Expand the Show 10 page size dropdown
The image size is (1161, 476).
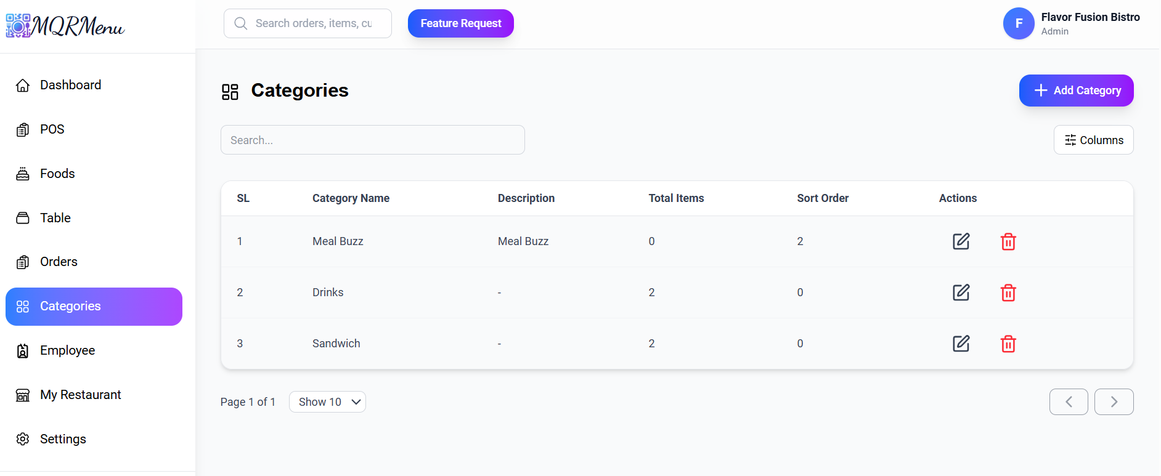tap(327, 402)
